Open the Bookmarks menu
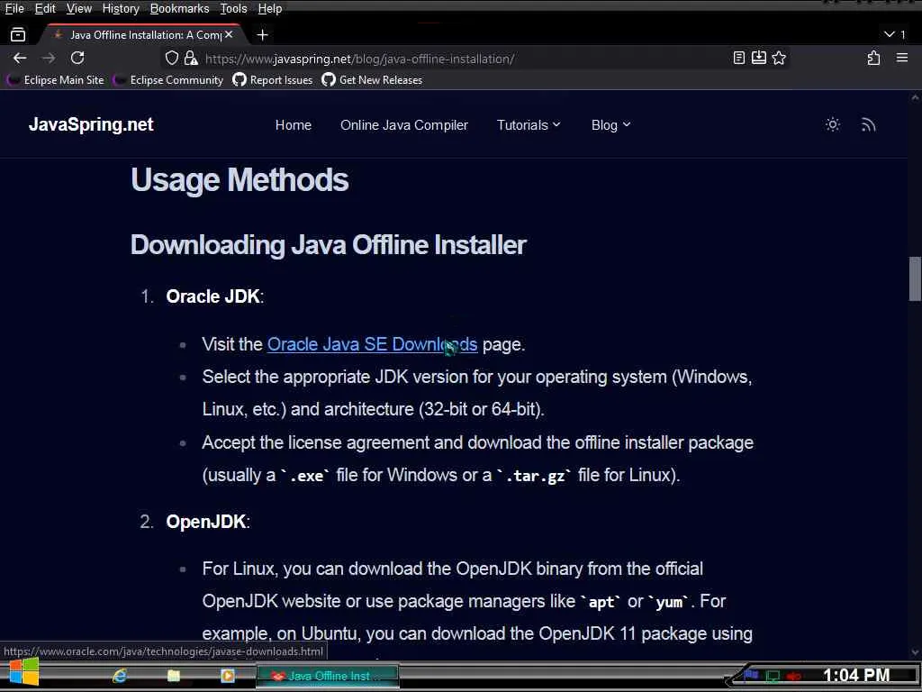 click(179, 9)
